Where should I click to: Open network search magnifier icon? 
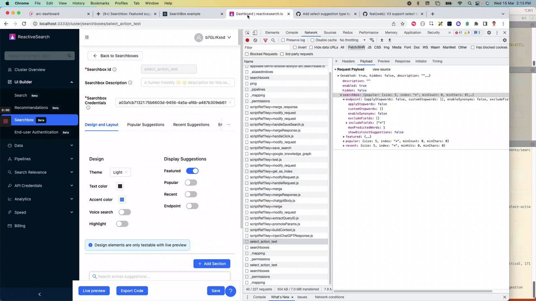point(273,40)
